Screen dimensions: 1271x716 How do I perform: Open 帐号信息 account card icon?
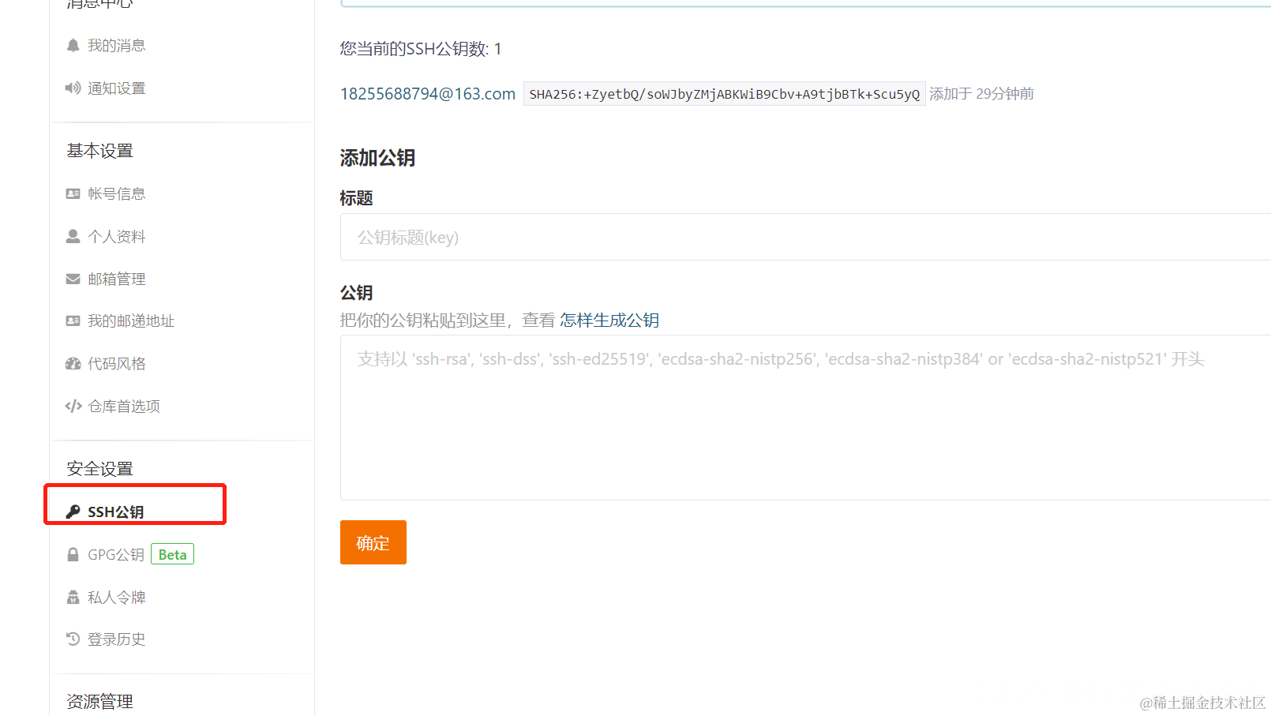click(73, 193)
